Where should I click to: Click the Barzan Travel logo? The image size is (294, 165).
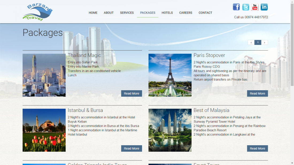pyautogui.click(x=37, y=12)
